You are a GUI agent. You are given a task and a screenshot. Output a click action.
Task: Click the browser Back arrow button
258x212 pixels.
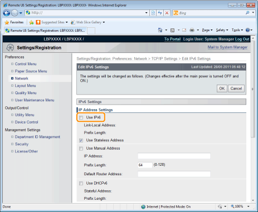click(x=7, y=13)
